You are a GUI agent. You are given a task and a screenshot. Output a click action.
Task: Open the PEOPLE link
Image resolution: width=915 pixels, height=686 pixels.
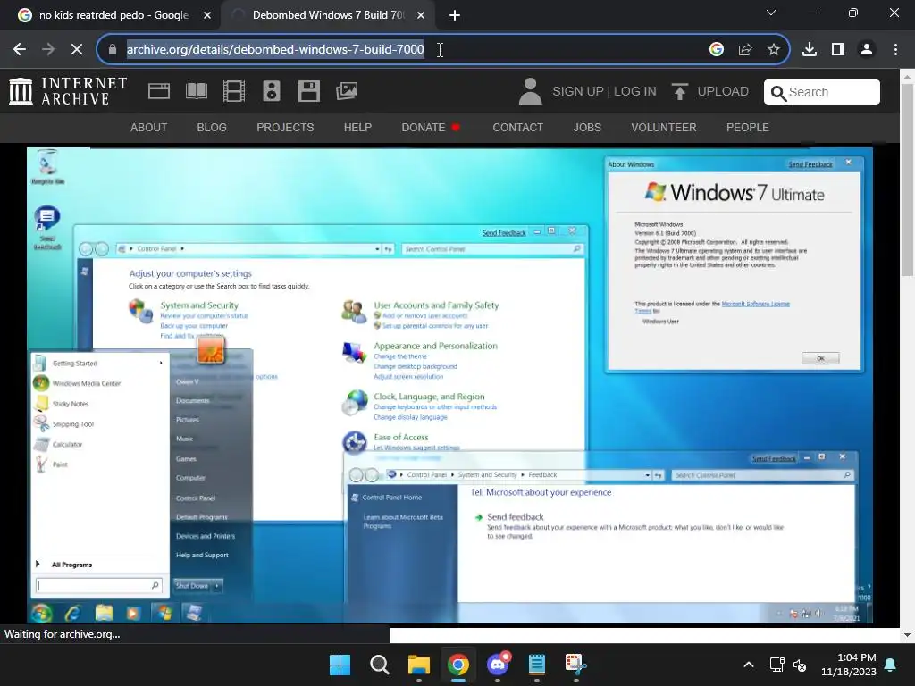(748, 127)
